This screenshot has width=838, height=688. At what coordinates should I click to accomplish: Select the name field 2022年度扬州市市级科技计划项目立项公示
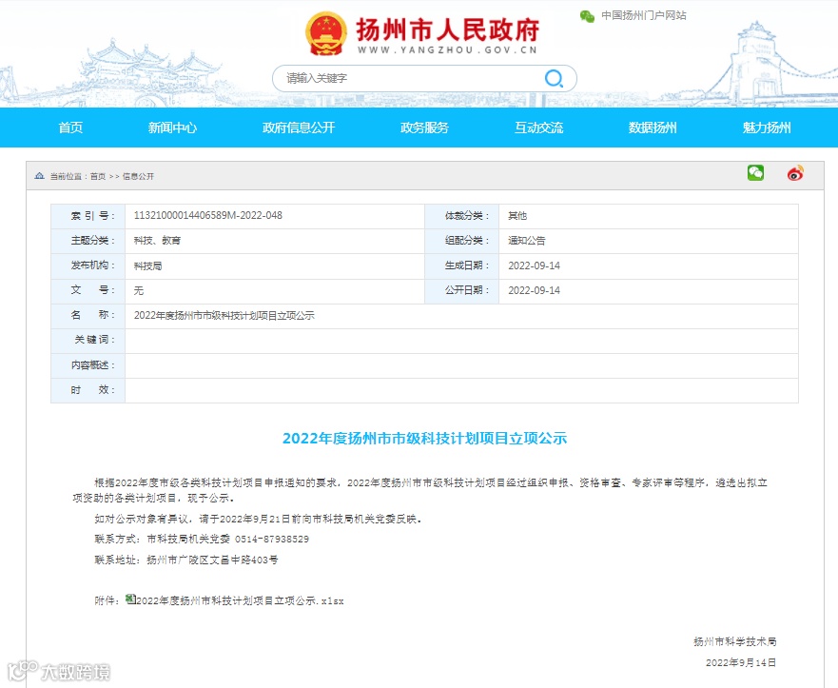click(x=224, y=315)
